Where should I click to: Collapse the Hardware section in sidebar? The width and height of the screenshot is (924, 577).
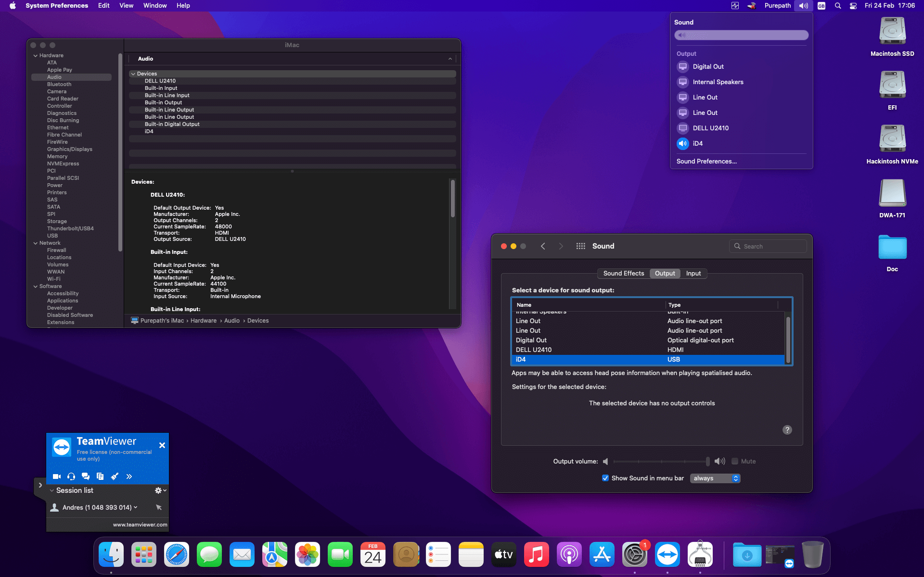tap(36, 56)
